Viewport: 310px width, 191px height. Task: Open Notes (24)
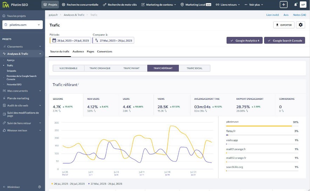299,15
